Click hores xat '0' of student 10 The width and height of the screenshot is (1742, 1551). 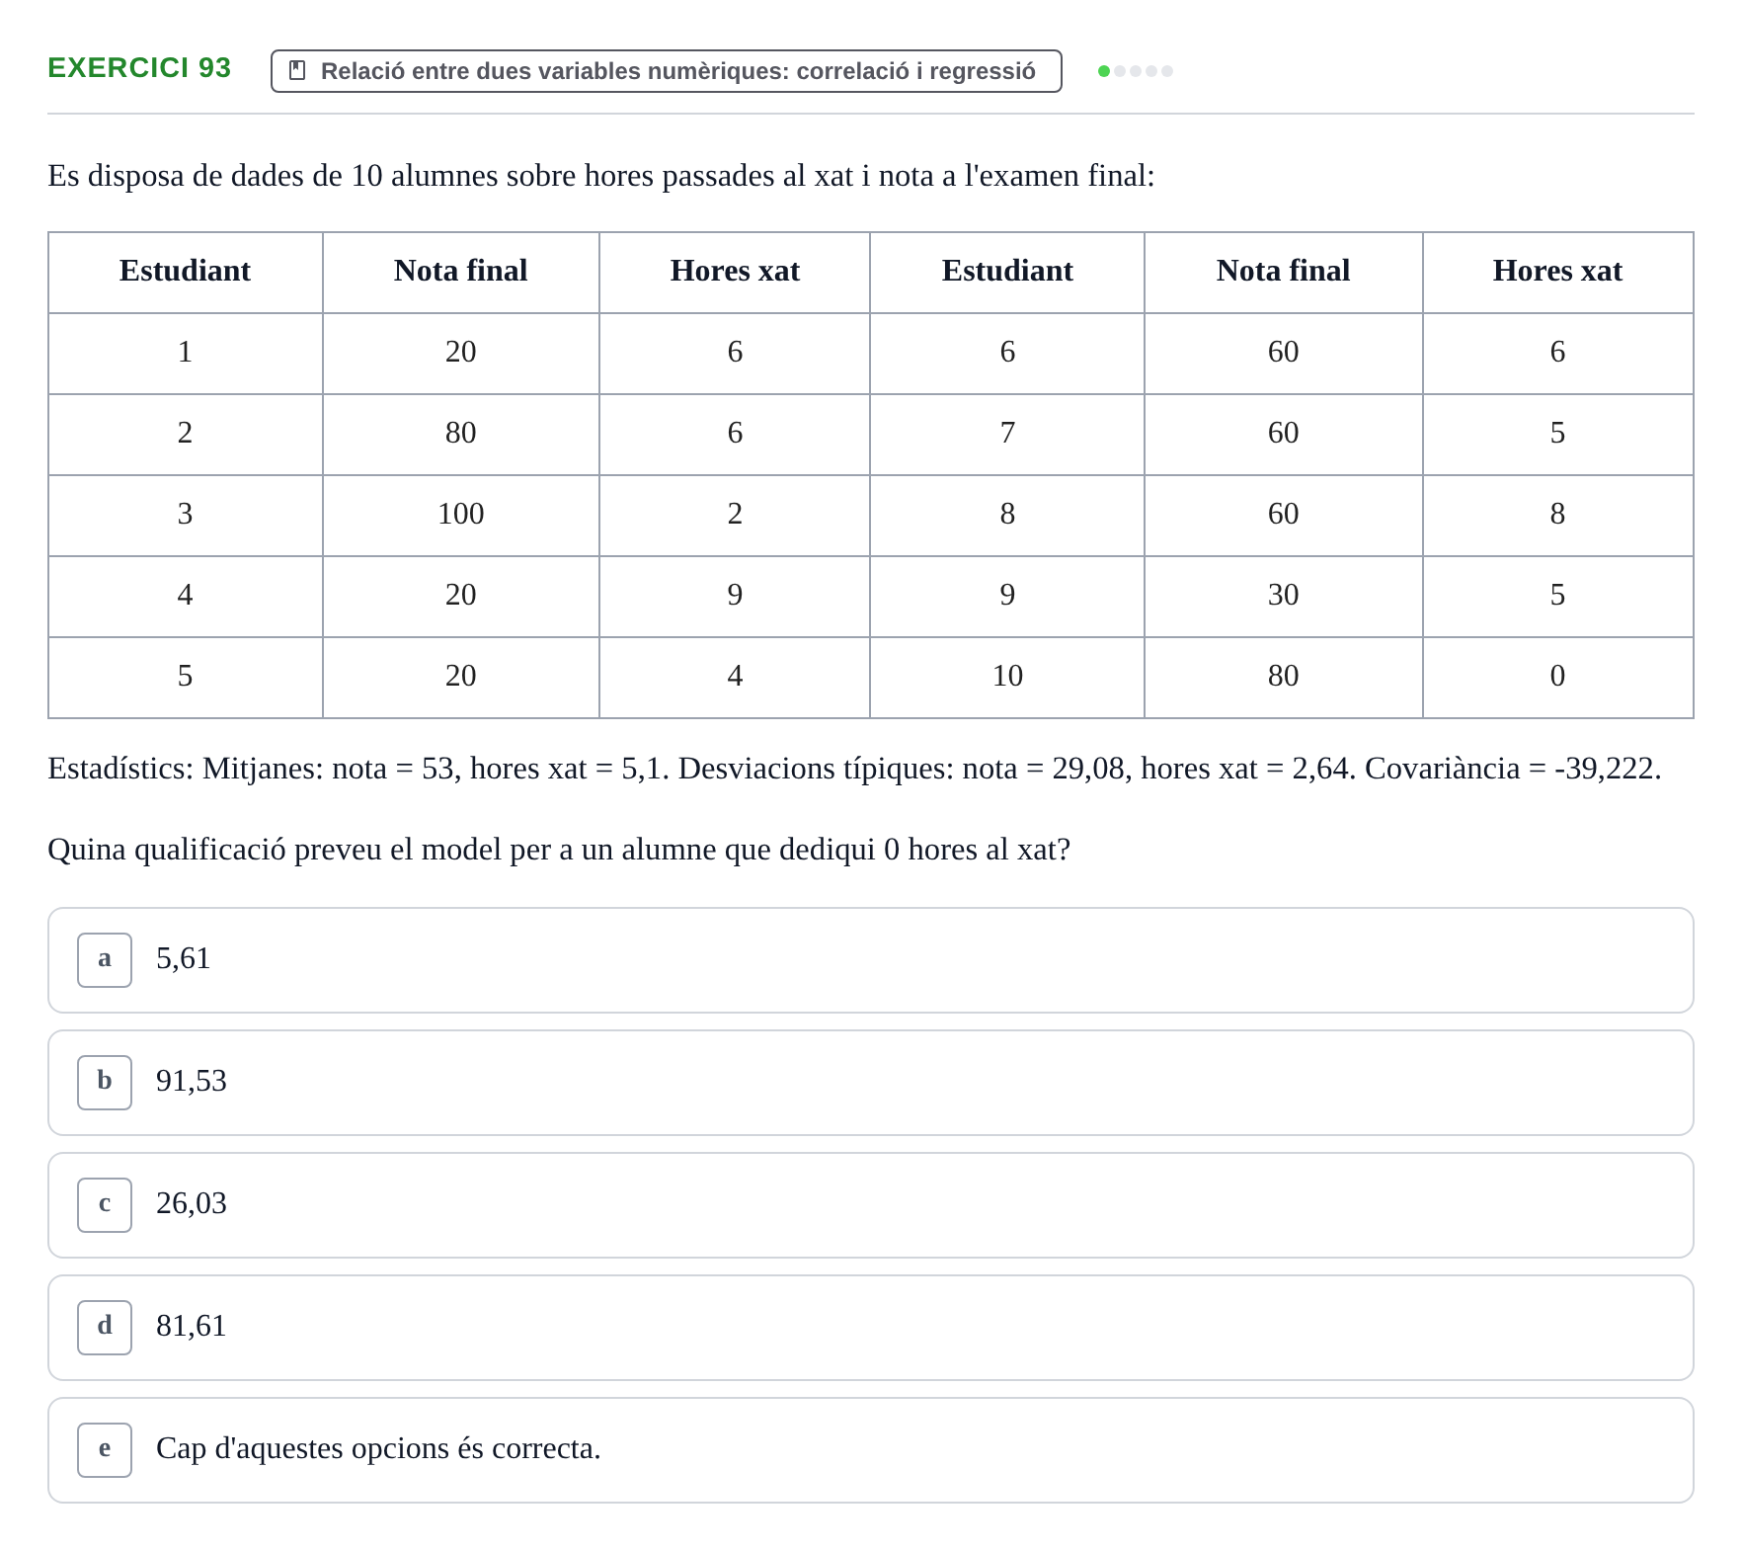click(1557, 677)
